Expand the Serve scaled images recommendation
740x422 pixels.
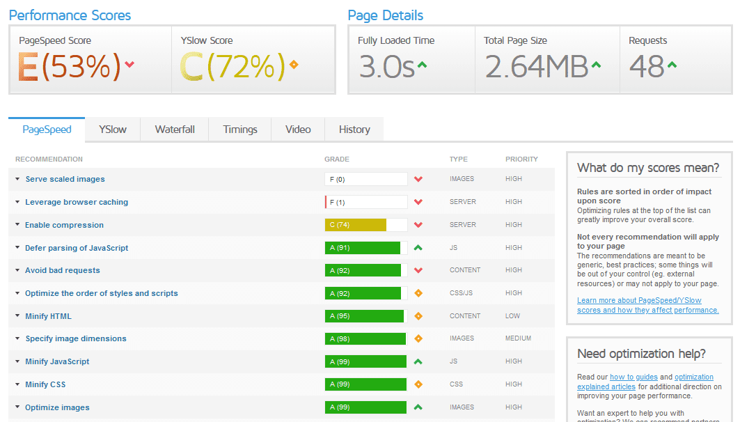pyautogui.click(x=65, y=178)
